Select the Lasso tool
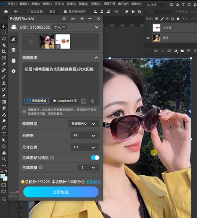197x218 pixels. [4, 39]
